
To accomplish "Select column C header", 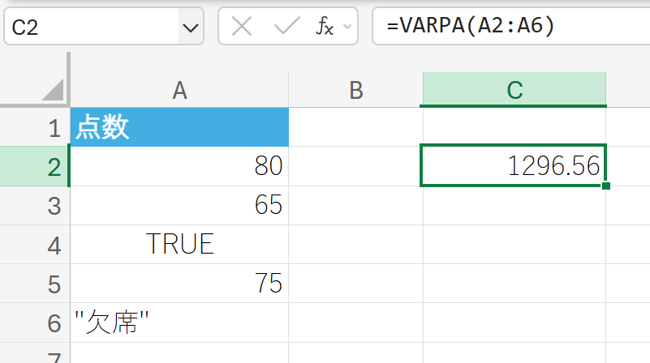I will 514,91.
